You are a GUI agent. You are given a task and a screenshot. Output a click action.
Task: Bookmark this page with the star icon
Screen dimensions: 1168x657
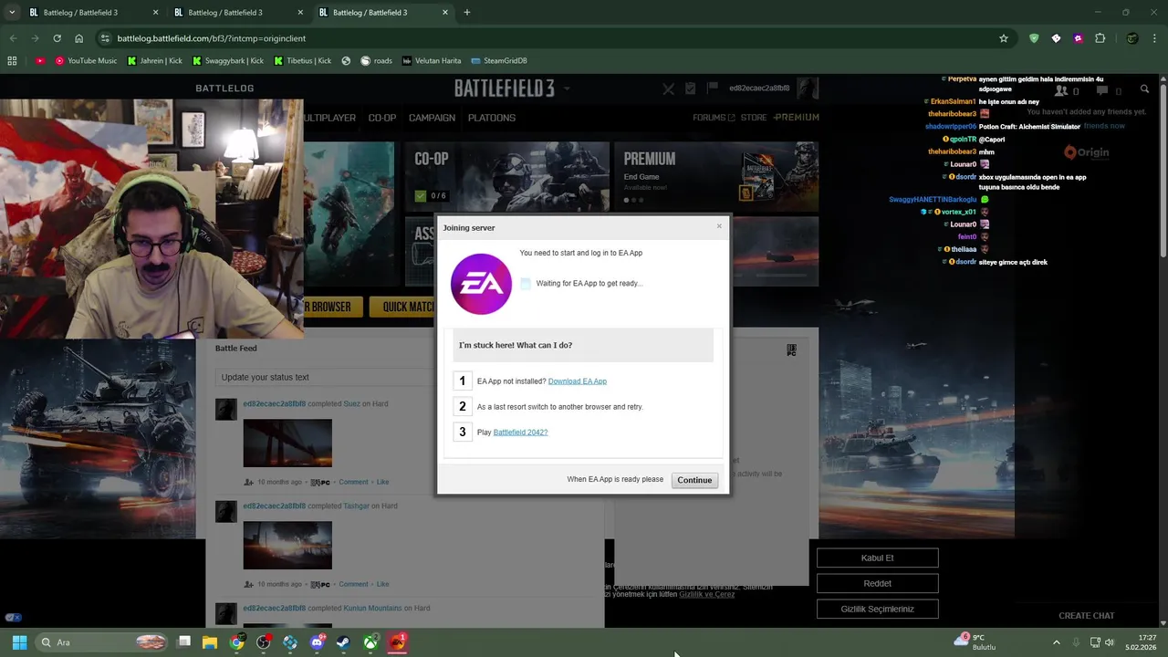pos(1004,38)
